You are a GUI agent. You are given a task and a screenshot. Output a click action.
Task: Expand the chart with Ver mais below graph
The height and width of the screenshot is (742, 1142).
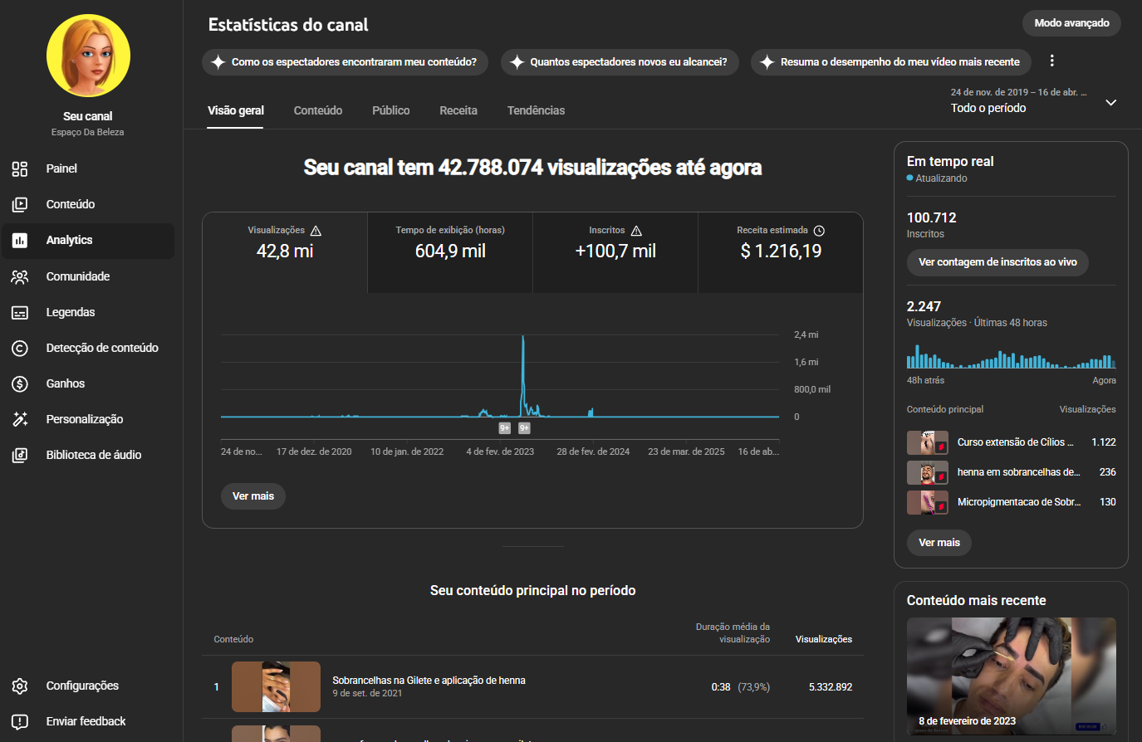(252, 496)
